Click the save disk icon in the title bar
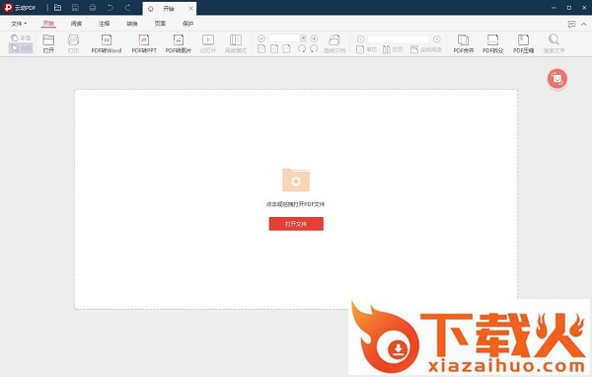This screenshot has height=377, width=592. 75,8
